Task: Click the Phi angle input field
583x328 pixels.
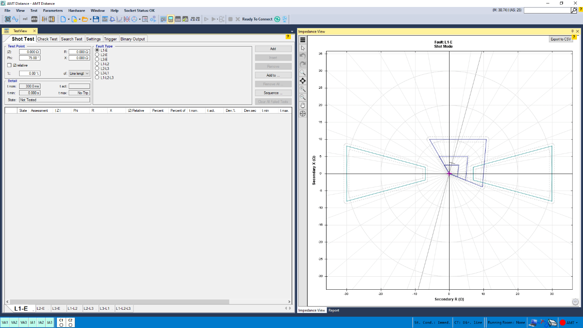Action: click(x=30, y=58)
